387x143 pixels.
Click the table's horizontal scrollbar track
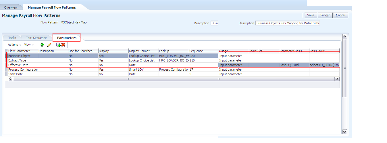pyautogui.click(x=174, y=79)
